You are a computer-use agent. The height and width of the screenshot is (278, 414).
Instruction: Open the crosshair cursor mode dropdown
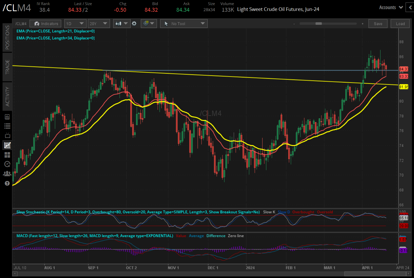pyautogui.click(x=149, y=24)
